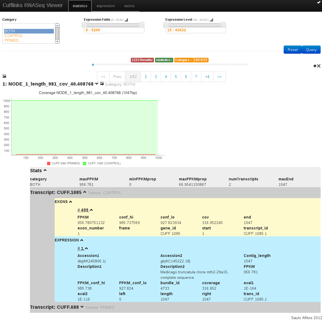Click the Expression Level value field 15 - 42422
The width and height of the screenshot is (322, 321).
pyautogui.click(x=196, y=30)
